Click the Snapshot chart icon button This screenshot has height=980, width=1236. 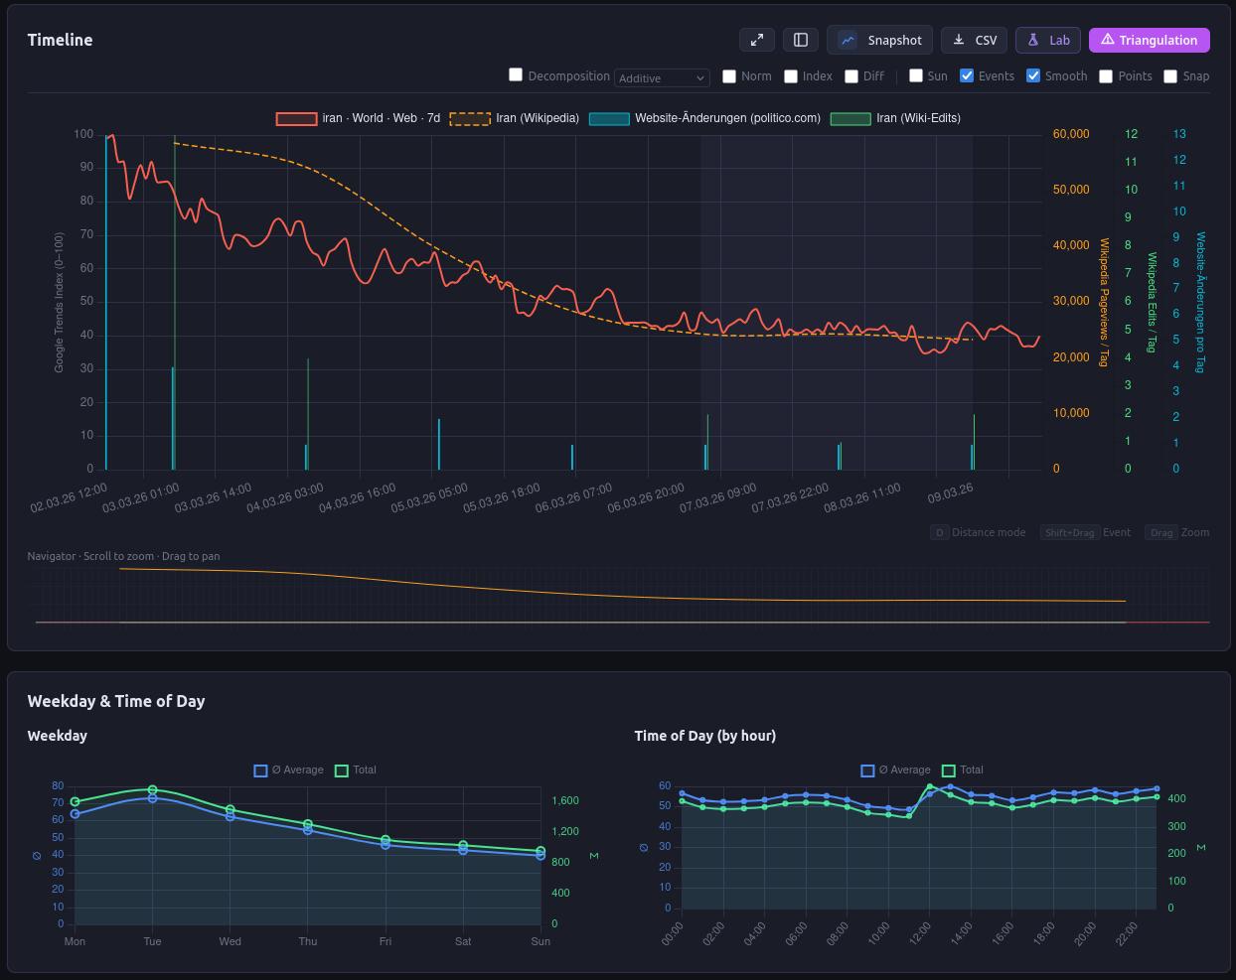pos(879,40)
